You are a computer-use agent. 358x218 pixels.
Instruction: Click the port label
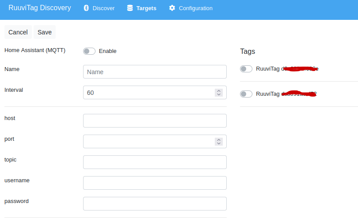click(9, 139)
